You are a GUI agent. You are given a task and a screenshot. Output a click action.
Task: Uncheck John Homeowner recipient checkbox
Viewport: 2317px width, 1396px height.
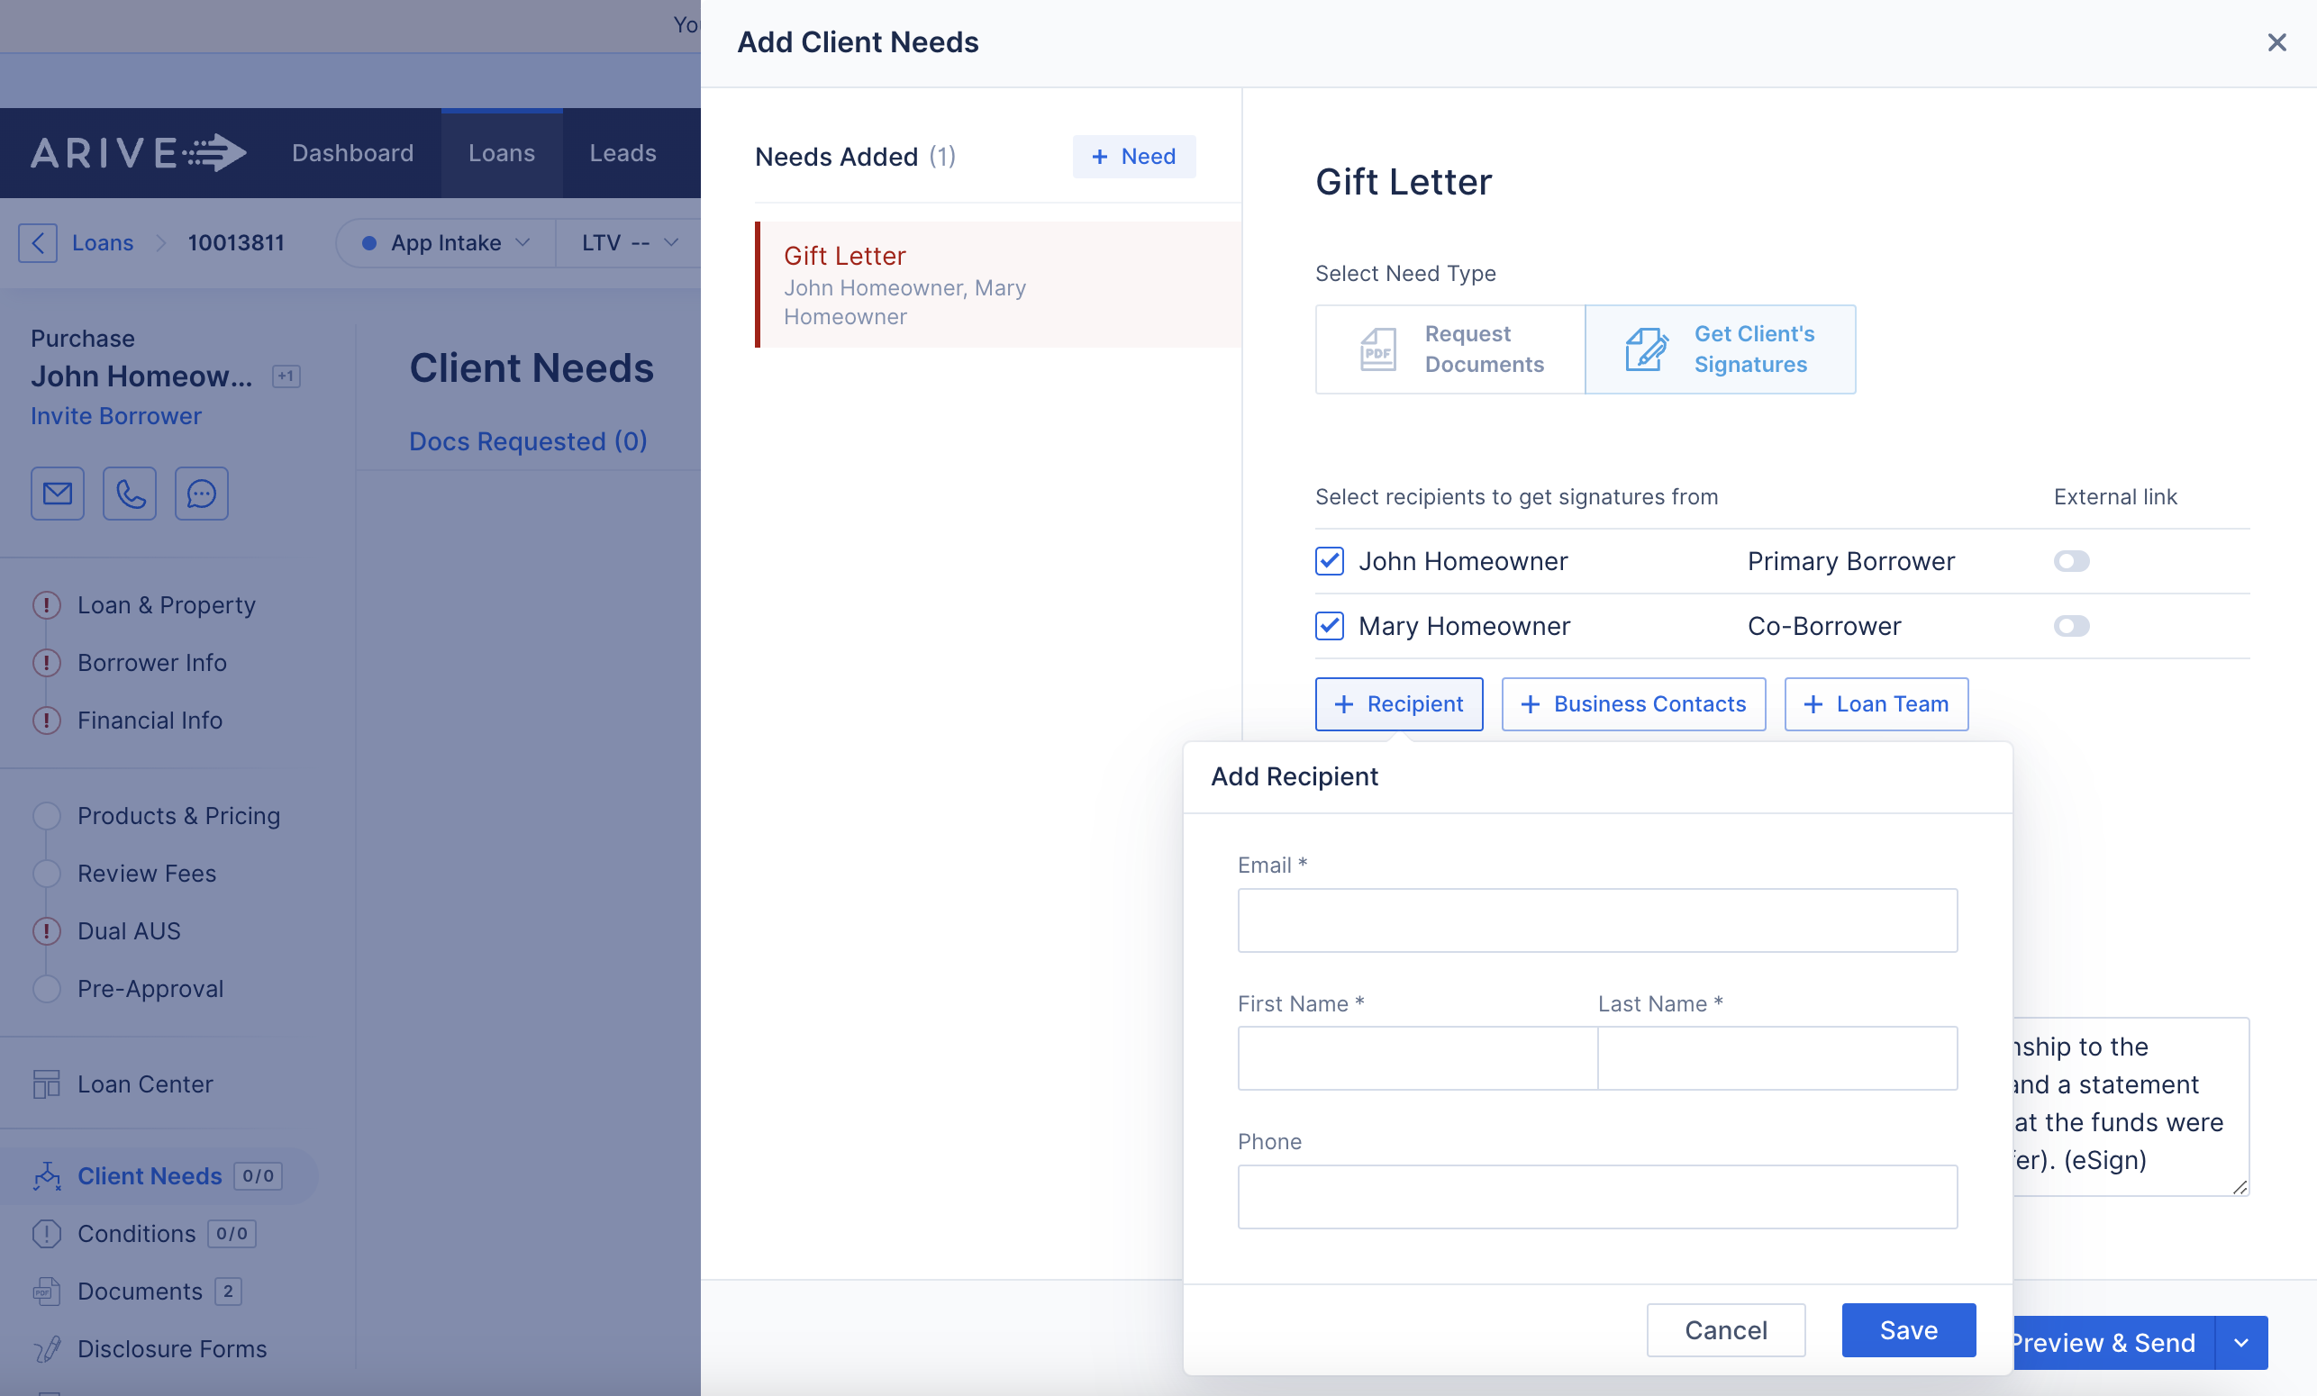tap(1329, 561)
